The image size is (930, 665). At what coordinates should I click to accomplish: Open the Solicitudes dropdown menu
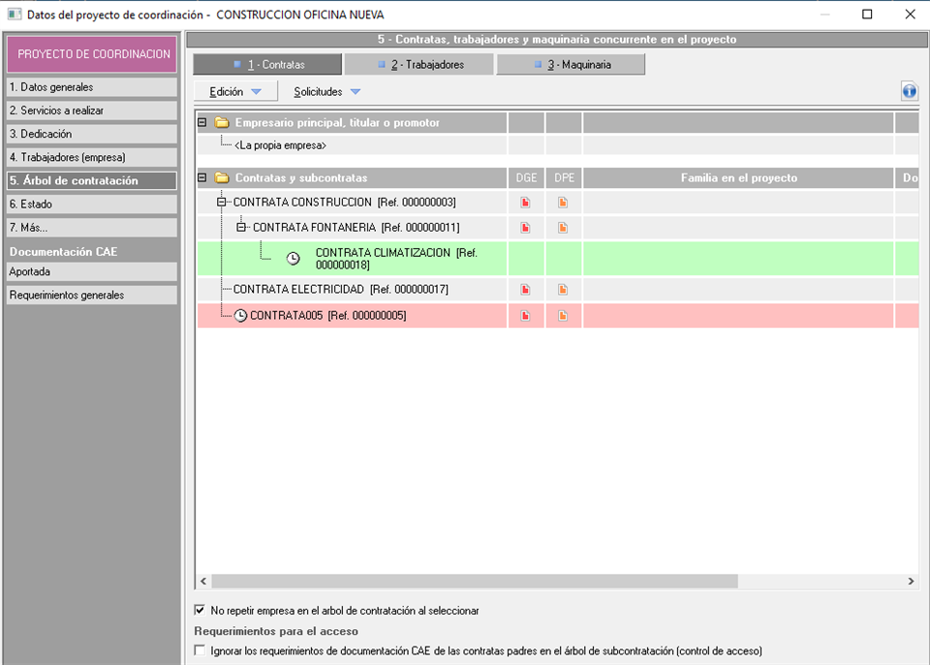tap(327, 92)
